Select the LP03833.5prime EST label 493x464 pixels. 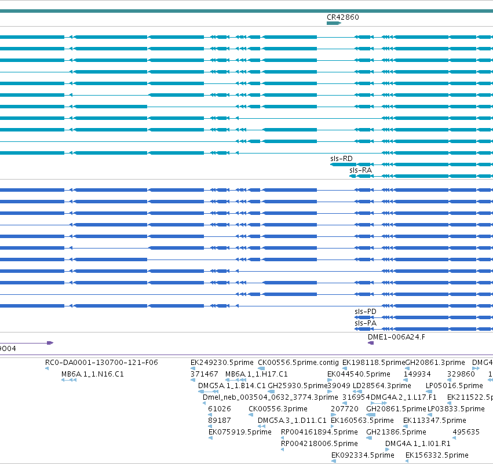(456, 409)
